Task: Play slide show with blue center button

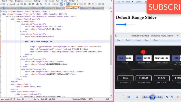Action: (152, 97)
